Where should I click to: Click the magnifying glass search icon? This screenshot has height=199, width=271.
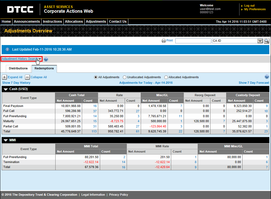(x=267, y=41)
